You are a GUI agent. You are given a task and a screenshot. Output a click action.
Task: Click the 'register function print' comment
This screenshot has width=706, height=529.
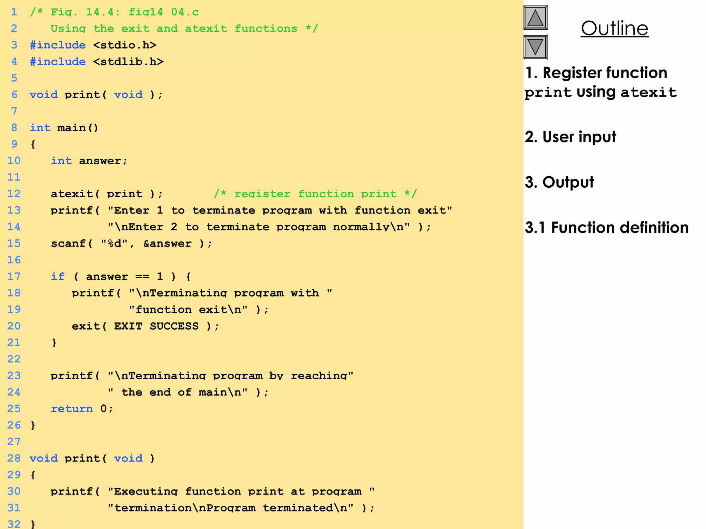[x=315, y=194]
